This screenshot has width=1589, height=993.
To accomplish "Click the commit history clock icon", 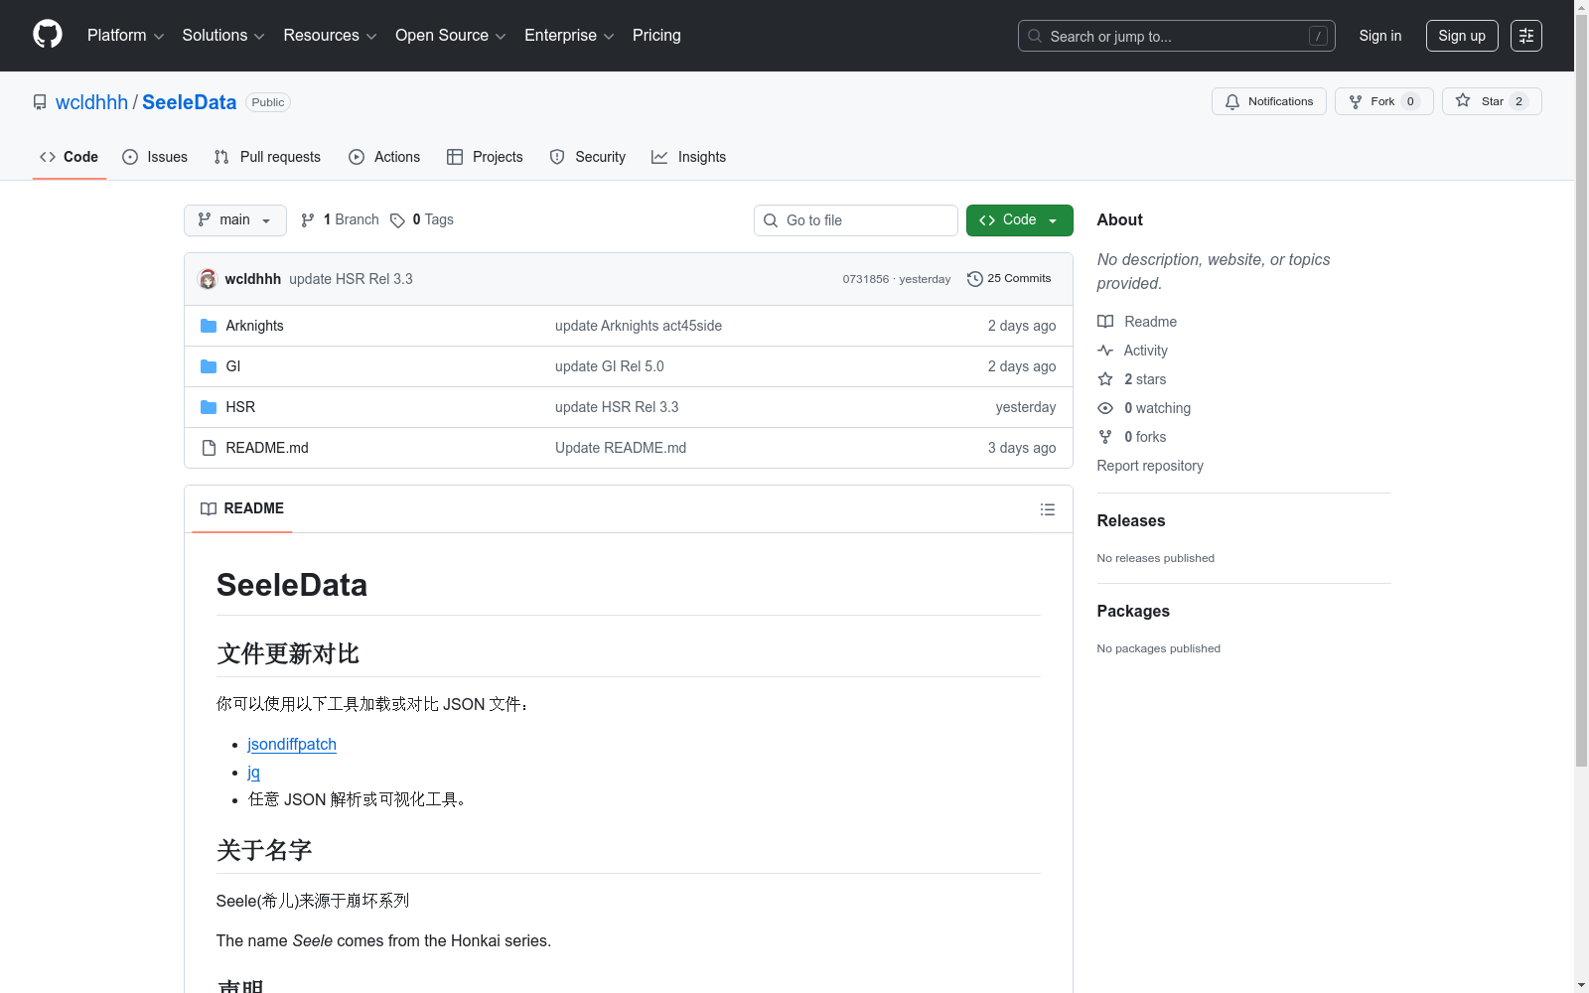I will [x=975, y=279].
